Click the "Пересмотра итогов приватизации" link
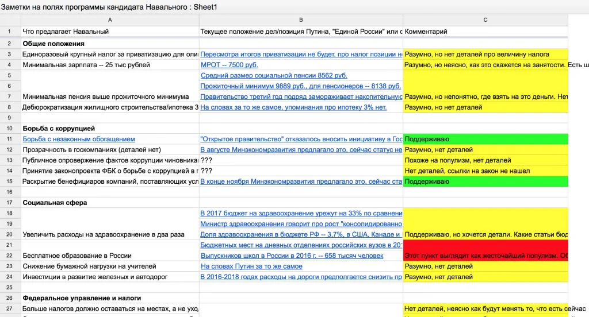 pos(301,54)
